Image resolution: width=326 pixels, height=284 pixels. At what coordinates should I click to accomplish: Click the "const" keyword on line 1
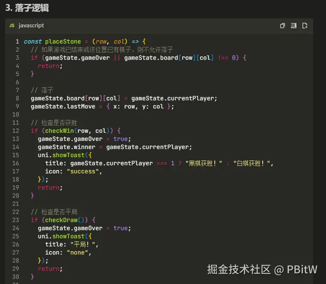click(33, 41)
